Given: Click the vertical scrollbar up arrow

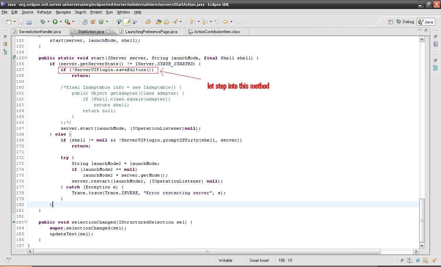Looking at the screenshot, I should click(422, 39).
